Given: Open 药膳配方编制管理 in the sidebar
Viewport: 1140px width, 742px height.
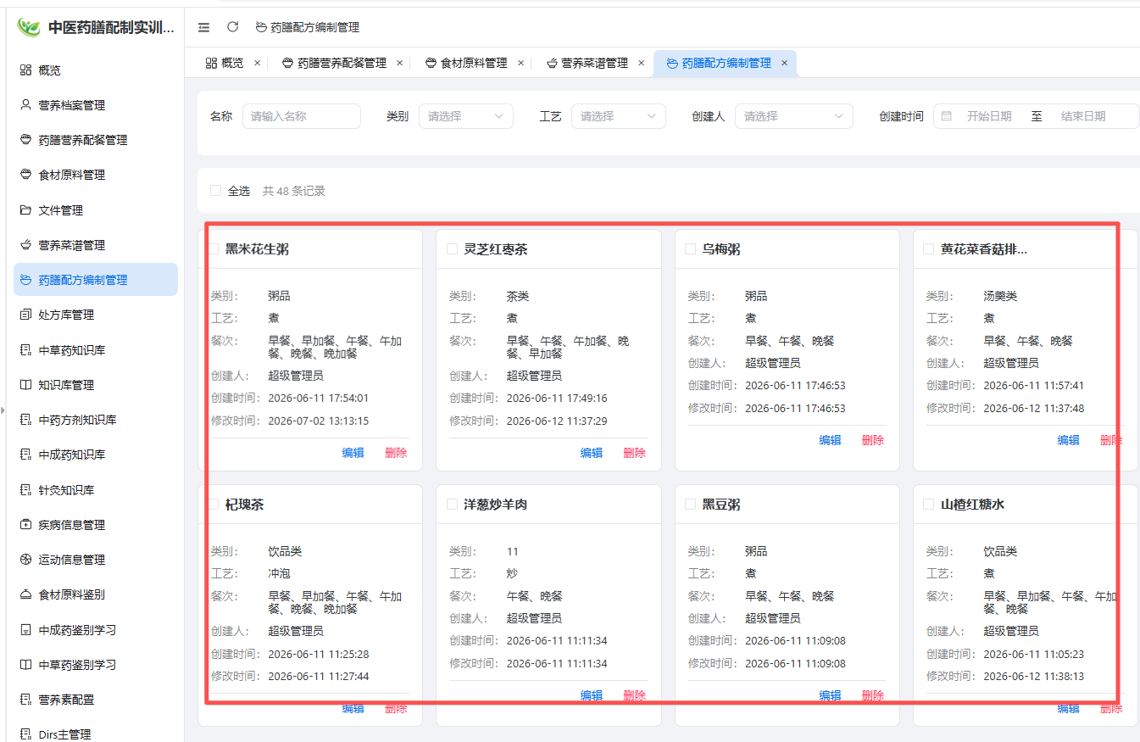Looking at the screenshot, I should pos(96,280).
